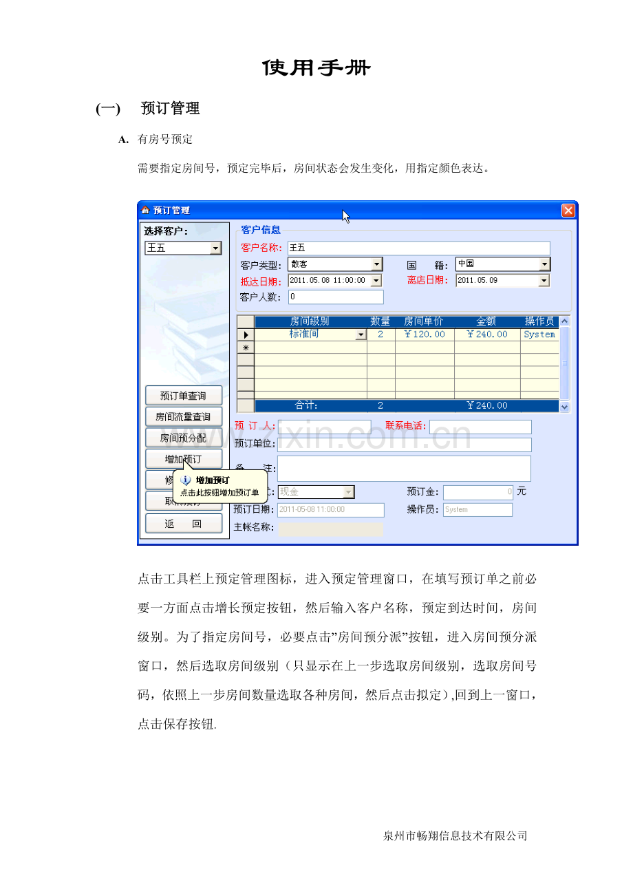
Task: Open the 选择客户 dropdown showing 王五
Action: [x=216, y=248]
